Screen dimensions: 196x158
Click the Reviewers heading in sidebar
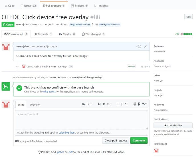coord(159,46)
